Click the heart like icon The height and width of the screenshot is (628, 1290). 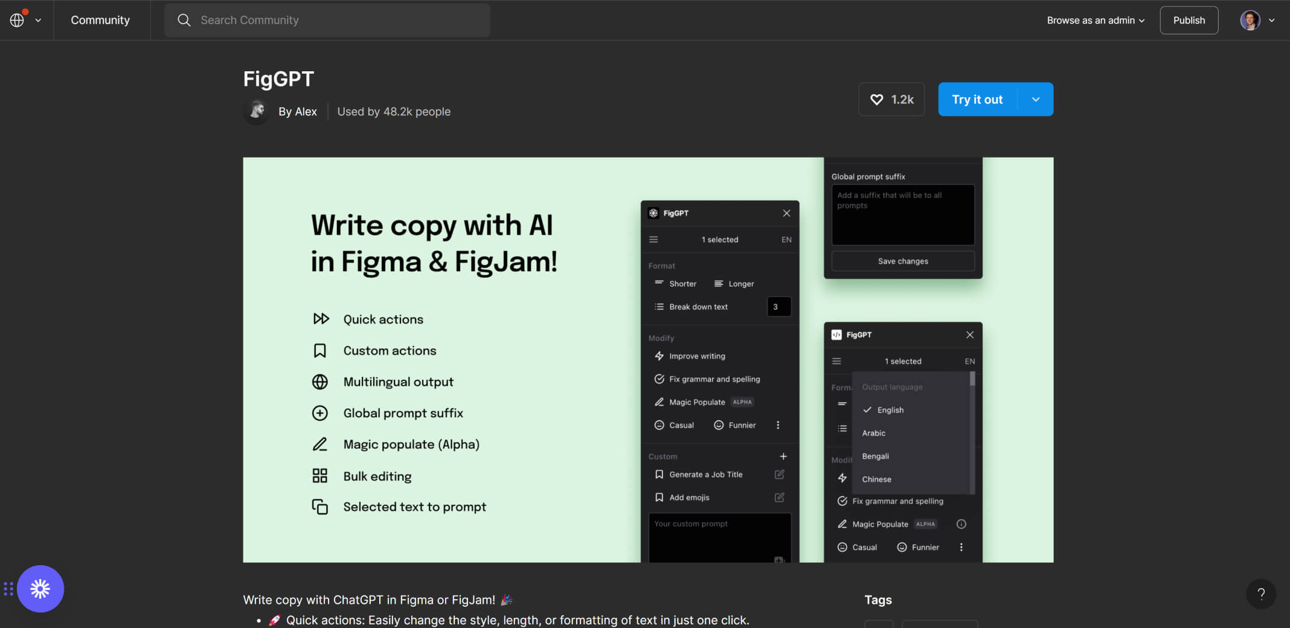click(x=876, y=100)
